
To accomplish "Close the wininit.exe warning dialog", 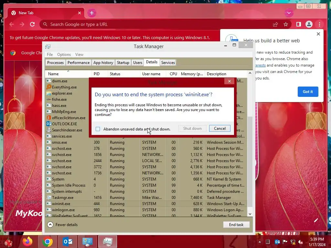I will [x=229, y=81].
